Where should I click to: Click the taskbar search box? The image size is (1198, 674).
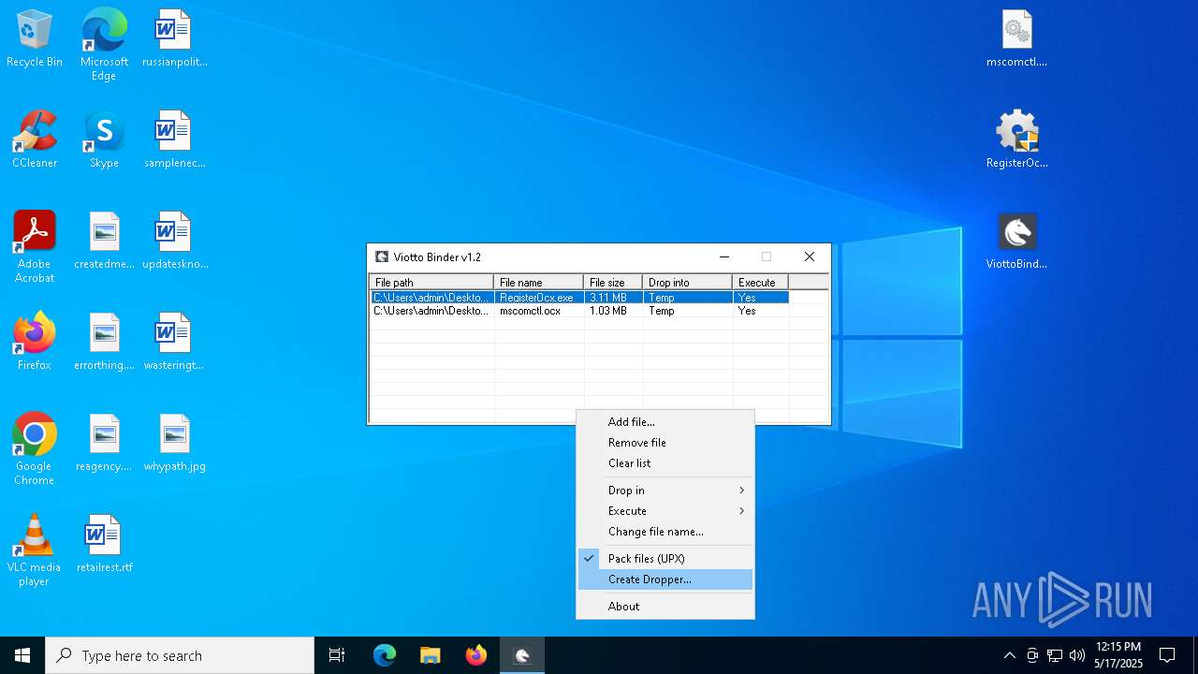pos(180,655)
